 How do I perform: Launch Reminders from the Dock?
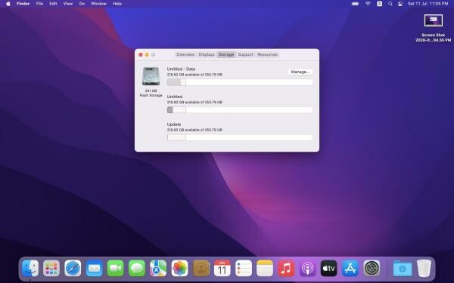244,268
